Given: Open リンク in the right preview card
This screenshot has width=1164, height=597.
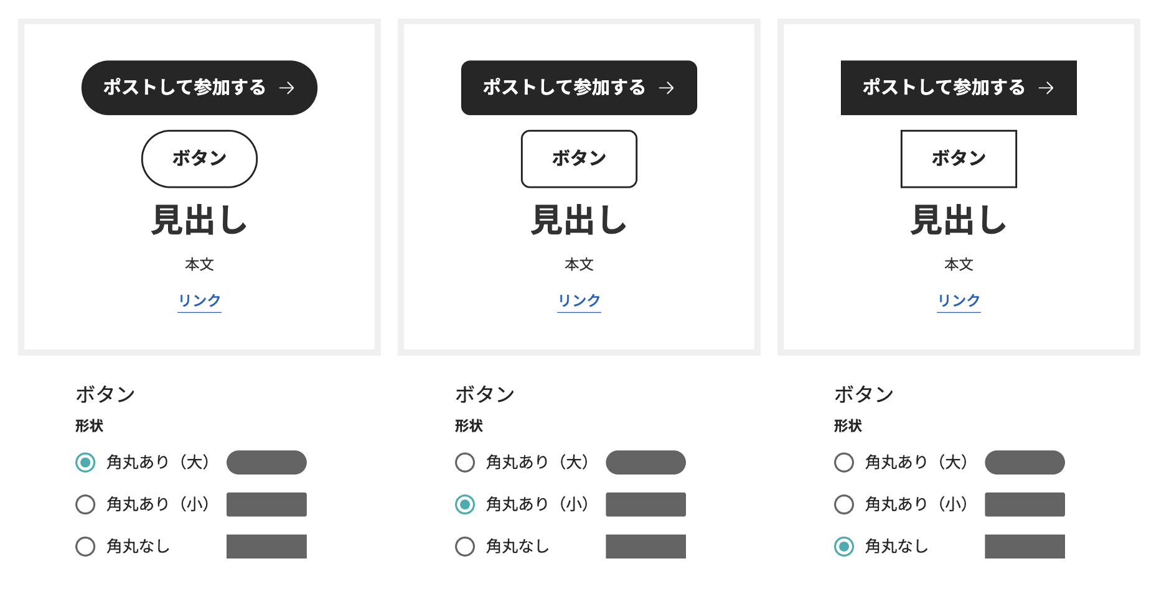Looking at the screenshot, I should pyautogui.click(x=959, y=301).
